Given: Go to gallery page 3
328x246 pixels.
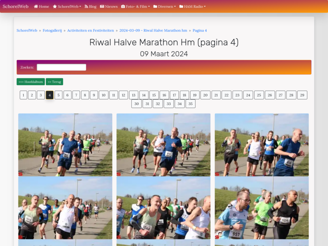Looking at the screenshot, I should pos(41,95).
